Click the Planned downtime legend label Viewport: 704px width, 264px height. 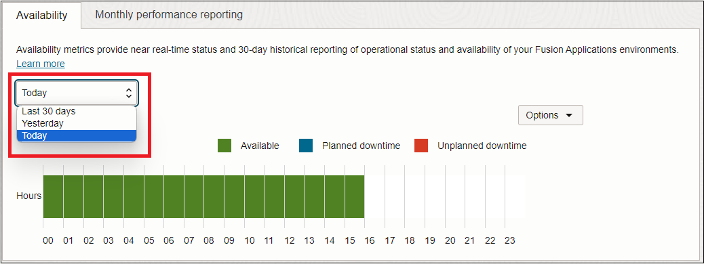(x=361, y=146)
